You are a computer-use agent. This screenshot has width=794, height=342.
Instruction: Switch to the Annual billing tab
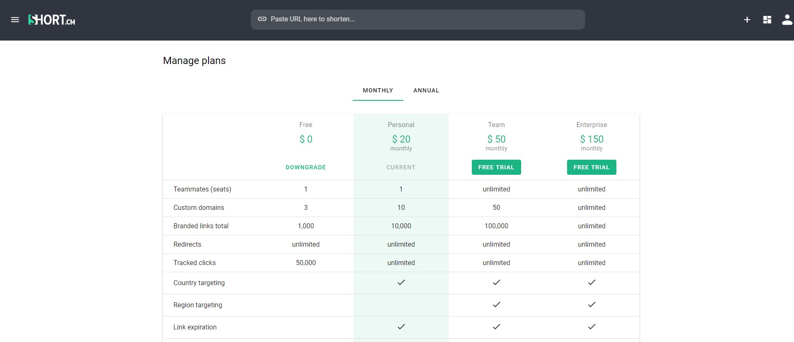pos(426,90)
